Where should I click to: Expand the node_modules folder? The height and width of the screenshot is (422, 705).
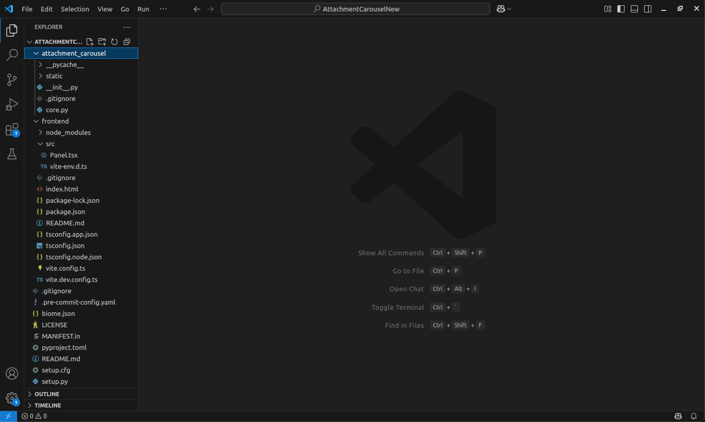tap(68, 132)
